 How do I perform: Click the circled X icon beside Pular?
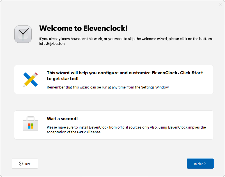pos(21,164)
